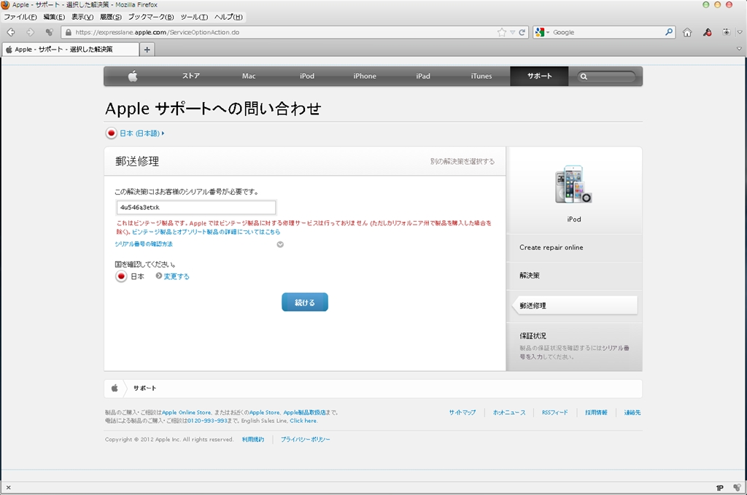Open the search engine selector dropdown

543,32
